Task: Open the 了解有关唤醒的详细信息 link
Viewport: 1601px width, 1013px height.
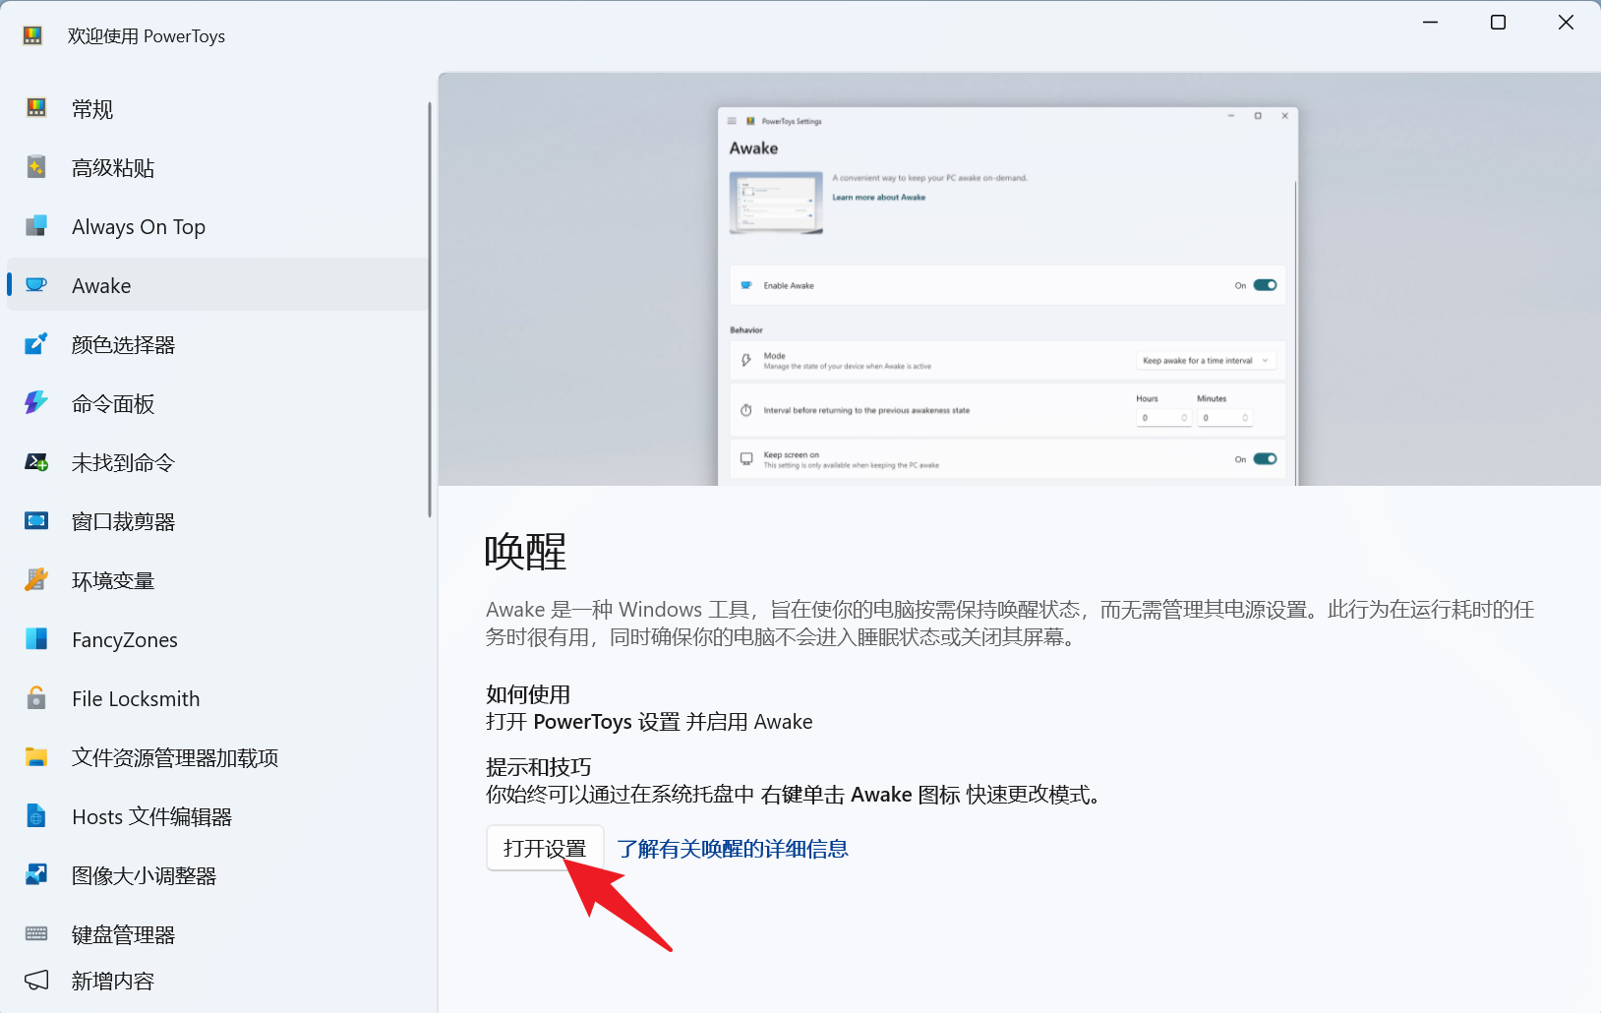Action: click(x=733, y=849)
